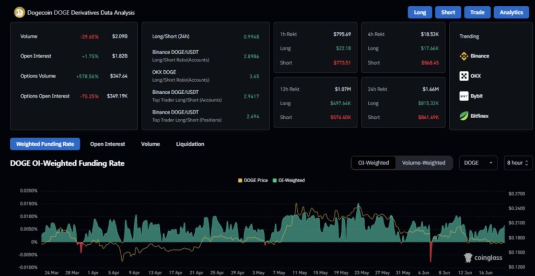
Task: Switch to Volume-Weighted funding rate
Action: pyautogui.click(x=423, y=163)
